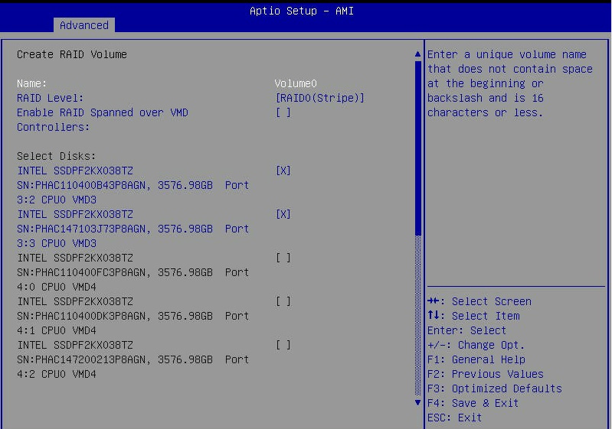Uncheck the disk on Port 3:3 VMD3
The height and width of the screenshot is (429, 612).
(x=283, y=214)
